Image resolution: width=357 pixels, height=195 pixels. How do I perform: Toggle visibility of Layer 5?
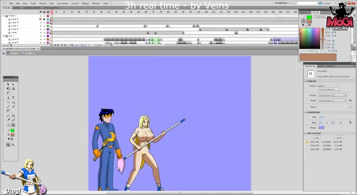coord(41,19)
